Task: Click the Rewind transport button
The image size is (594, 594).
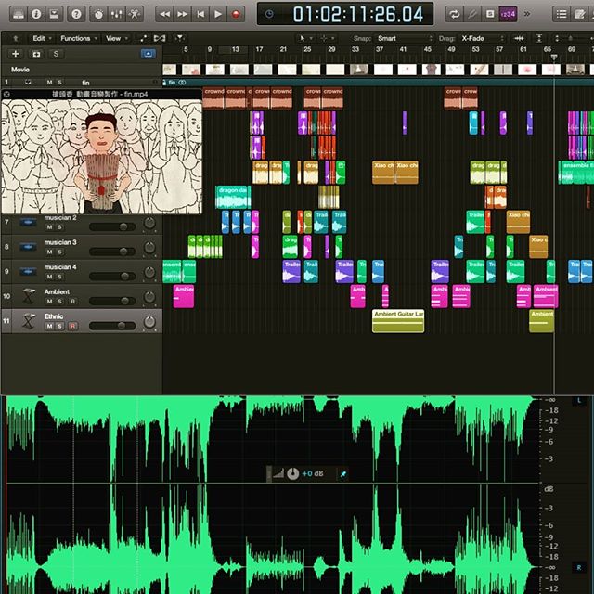Action: 164,14
